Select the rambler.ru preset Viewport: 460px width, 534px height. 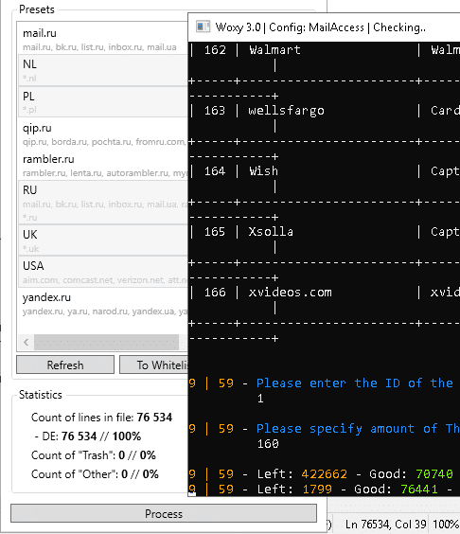pos(102,165)
